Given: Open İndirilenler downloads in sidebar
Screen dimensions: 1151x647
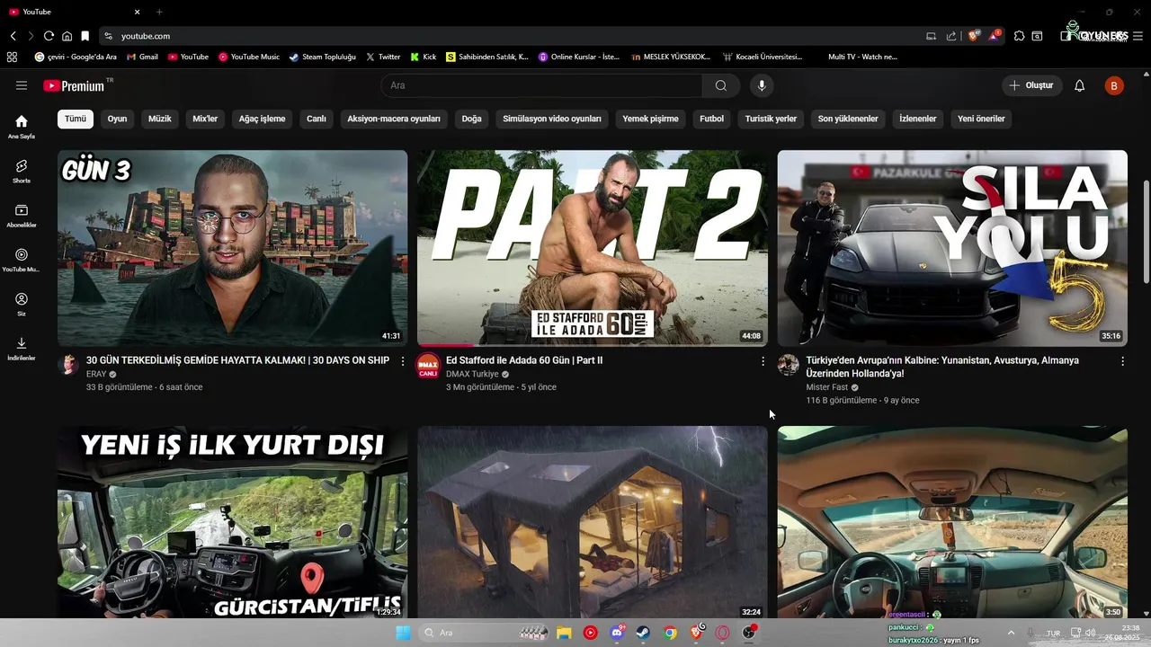Looking at the screenshot, I should pyautogui.click(x=22, y=349).
